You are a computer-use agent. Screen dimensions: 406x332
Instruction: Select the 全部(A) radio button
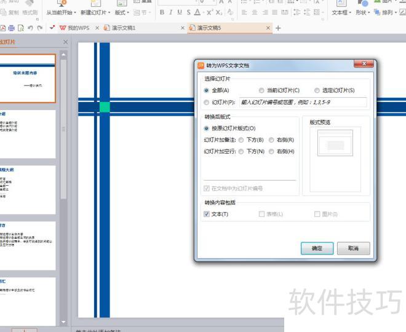(x=206, y=90)
